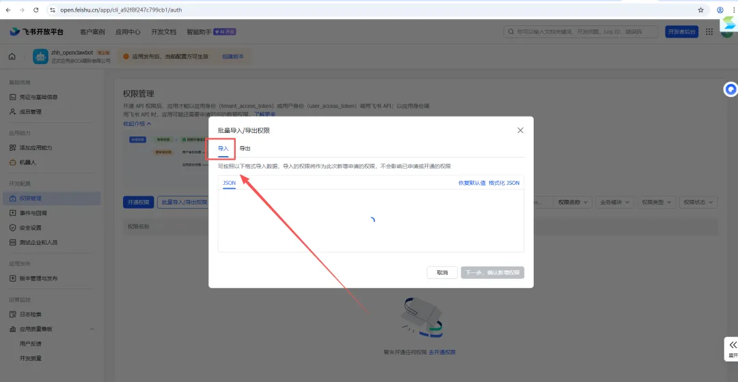Expand the side panel with 展开 arrows
Screen dimensions: 738x382
(x=733, y=345)
